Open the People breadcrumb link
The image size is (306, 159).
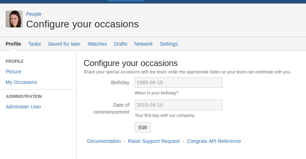click(x=34, y=14)
